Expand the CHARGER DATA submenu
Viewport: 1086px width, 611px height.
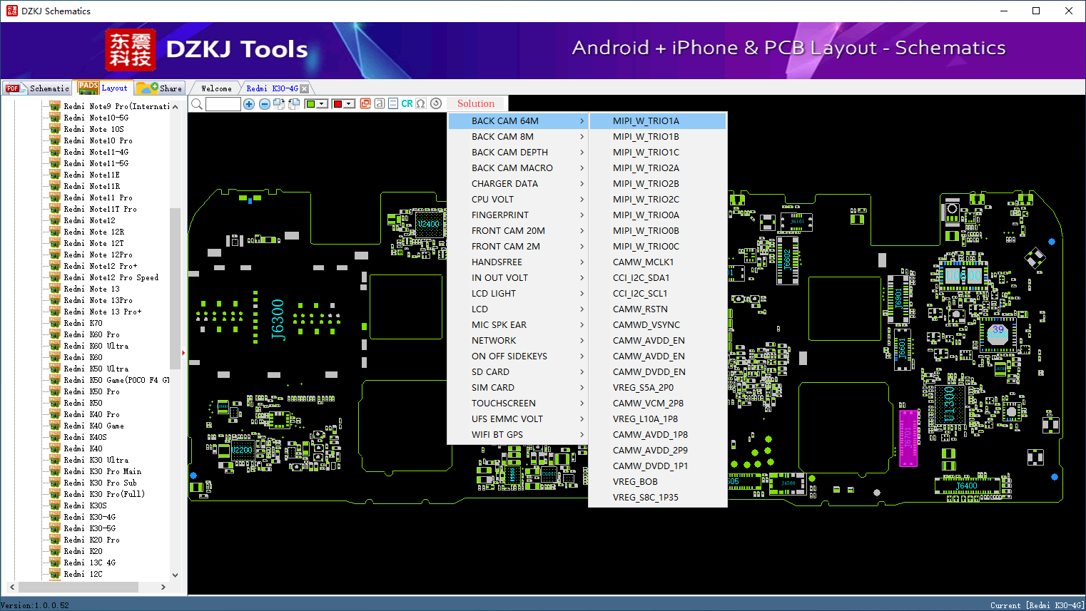(517, 184)
